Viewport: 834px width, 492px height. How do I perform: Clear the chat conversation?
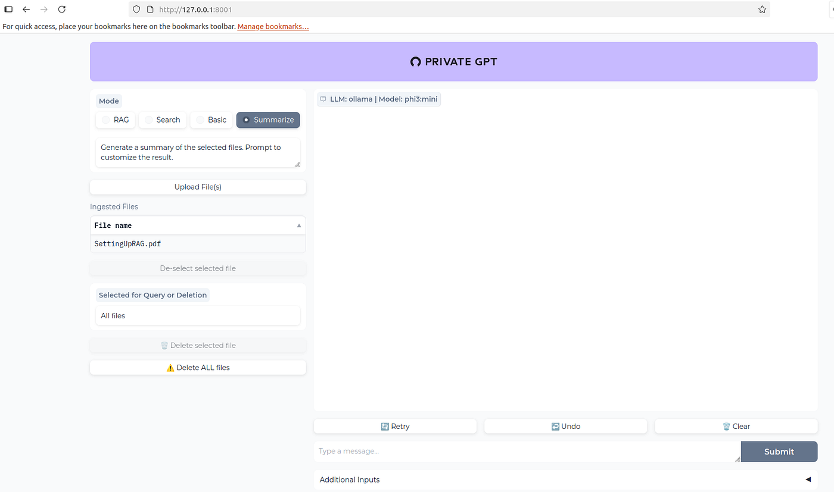coord(736,427)
